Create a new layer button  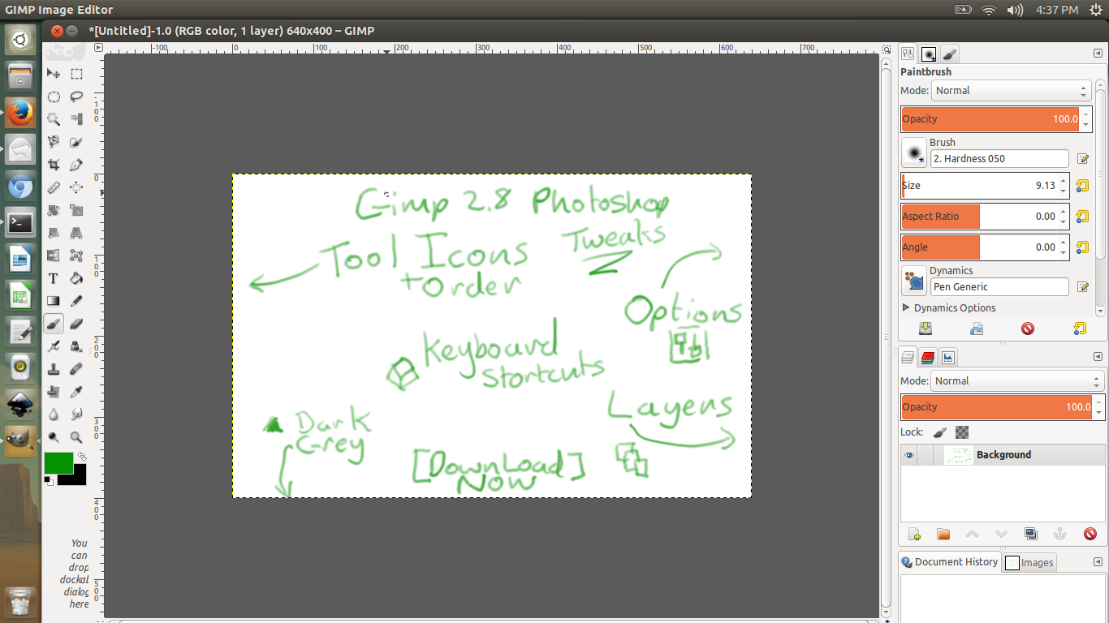914,534
